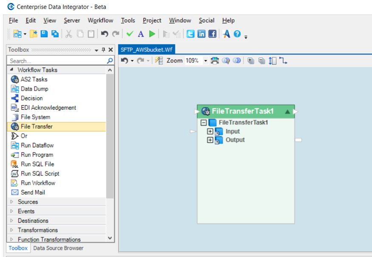Click the Twitter icon in the toolbar
372x257 pixels.
coord(190,34)
